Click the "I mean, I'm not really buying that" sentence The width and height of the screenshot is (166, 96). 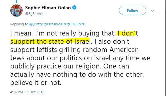pyautogui.click(x=63, y=33)
